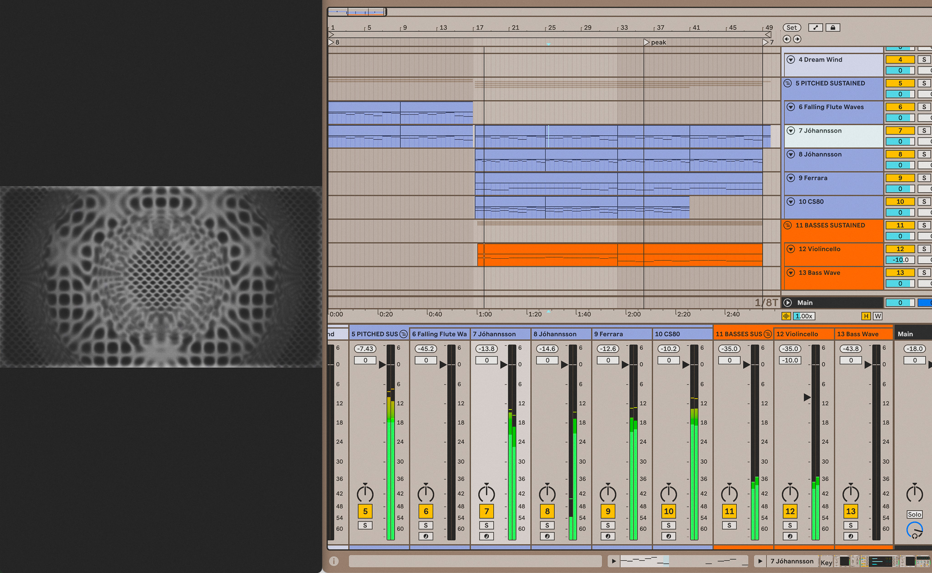932x573 pixels.
Task: Solo the 10 CS80 track in arrangement
Action: (x=924, y=202)
